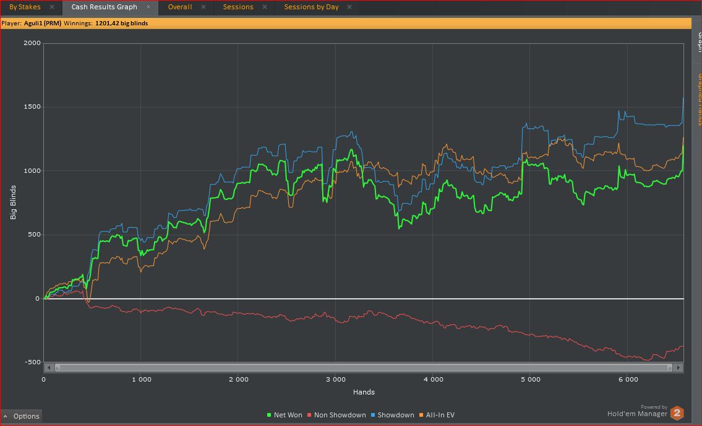Click the X on Overall tab
This screenshot has height=426, width=702.
pyautogui.click(x=204, y=7)
